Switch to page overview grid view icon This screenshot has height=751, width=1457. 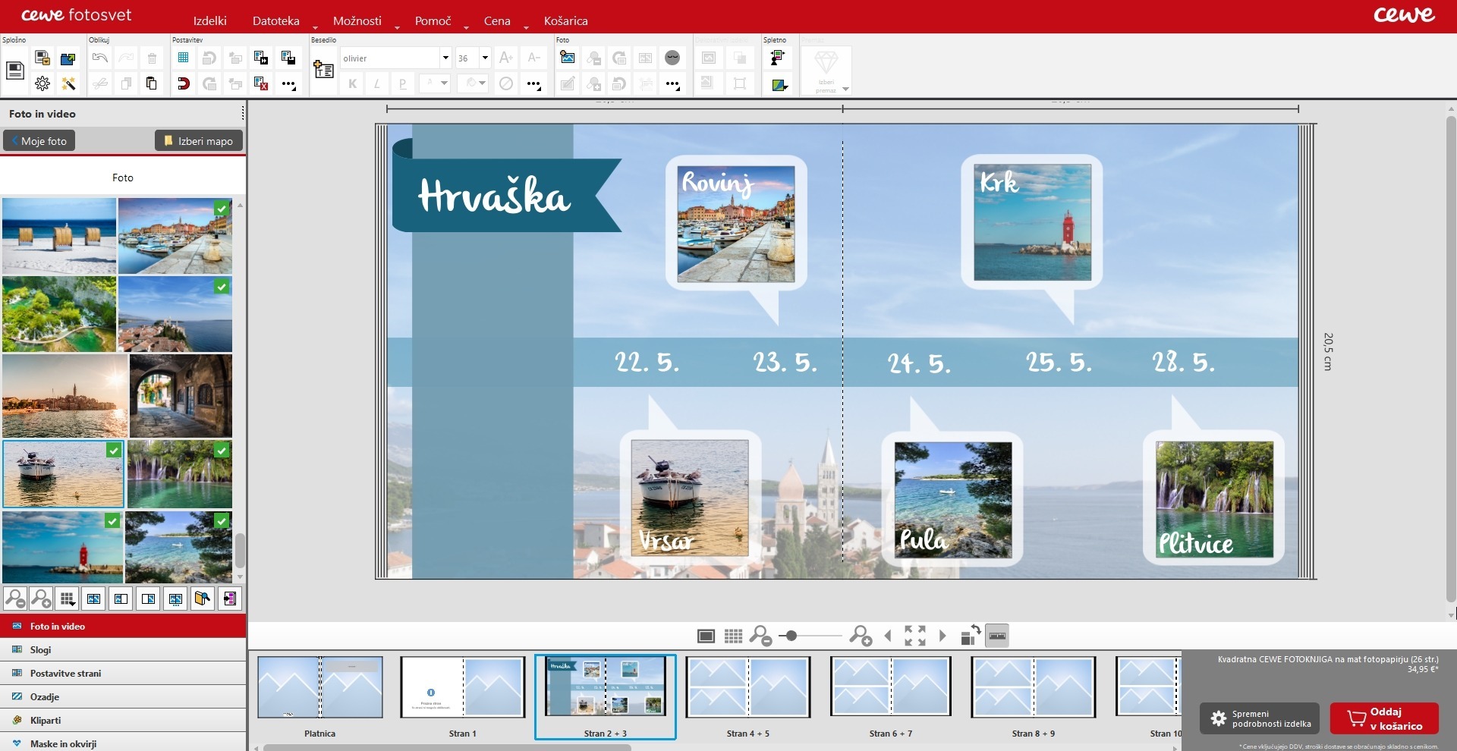pos(733,636)
